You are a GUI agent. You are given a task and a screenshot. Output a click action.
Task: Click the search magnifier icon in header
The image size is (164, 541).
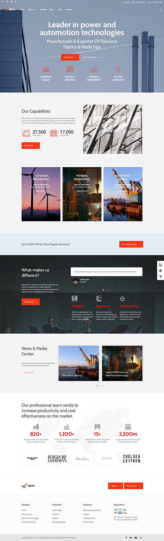pyautogui.click(x=160, y=10)
